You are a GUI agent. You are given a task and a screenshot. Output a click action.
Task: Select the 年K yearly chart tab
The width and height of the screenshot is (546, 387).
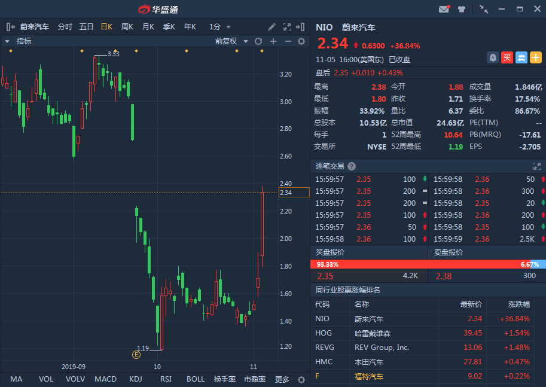tap(190, 27)
